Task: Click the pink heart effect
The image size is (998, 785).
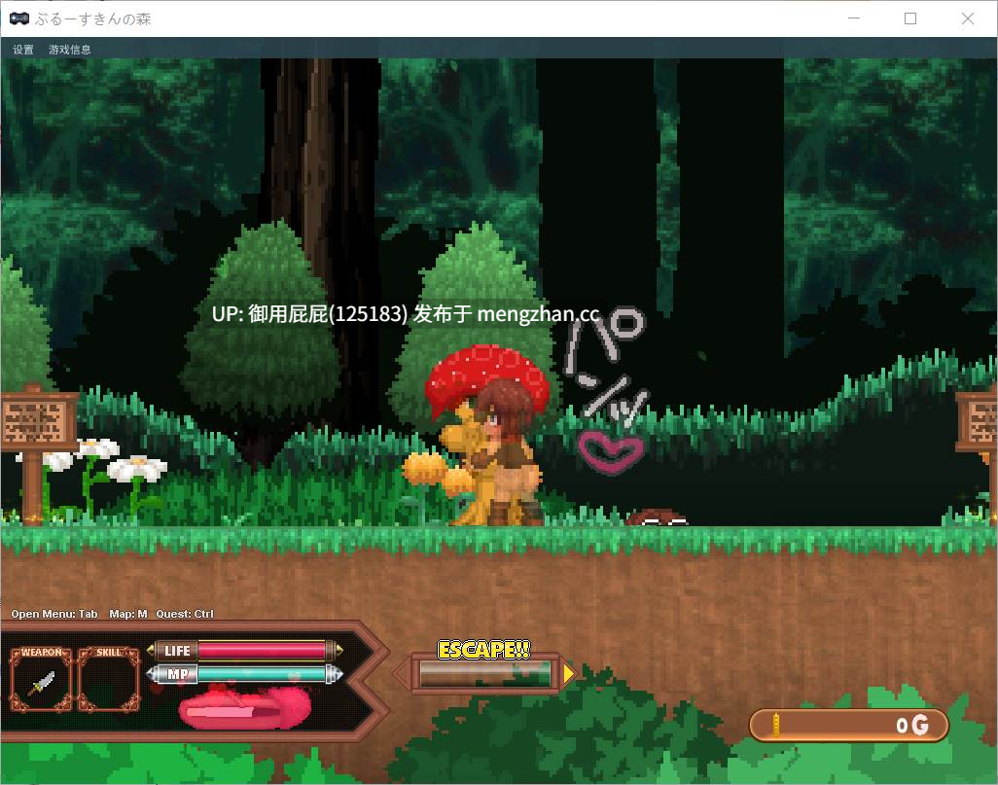Action: coord(611,451)
